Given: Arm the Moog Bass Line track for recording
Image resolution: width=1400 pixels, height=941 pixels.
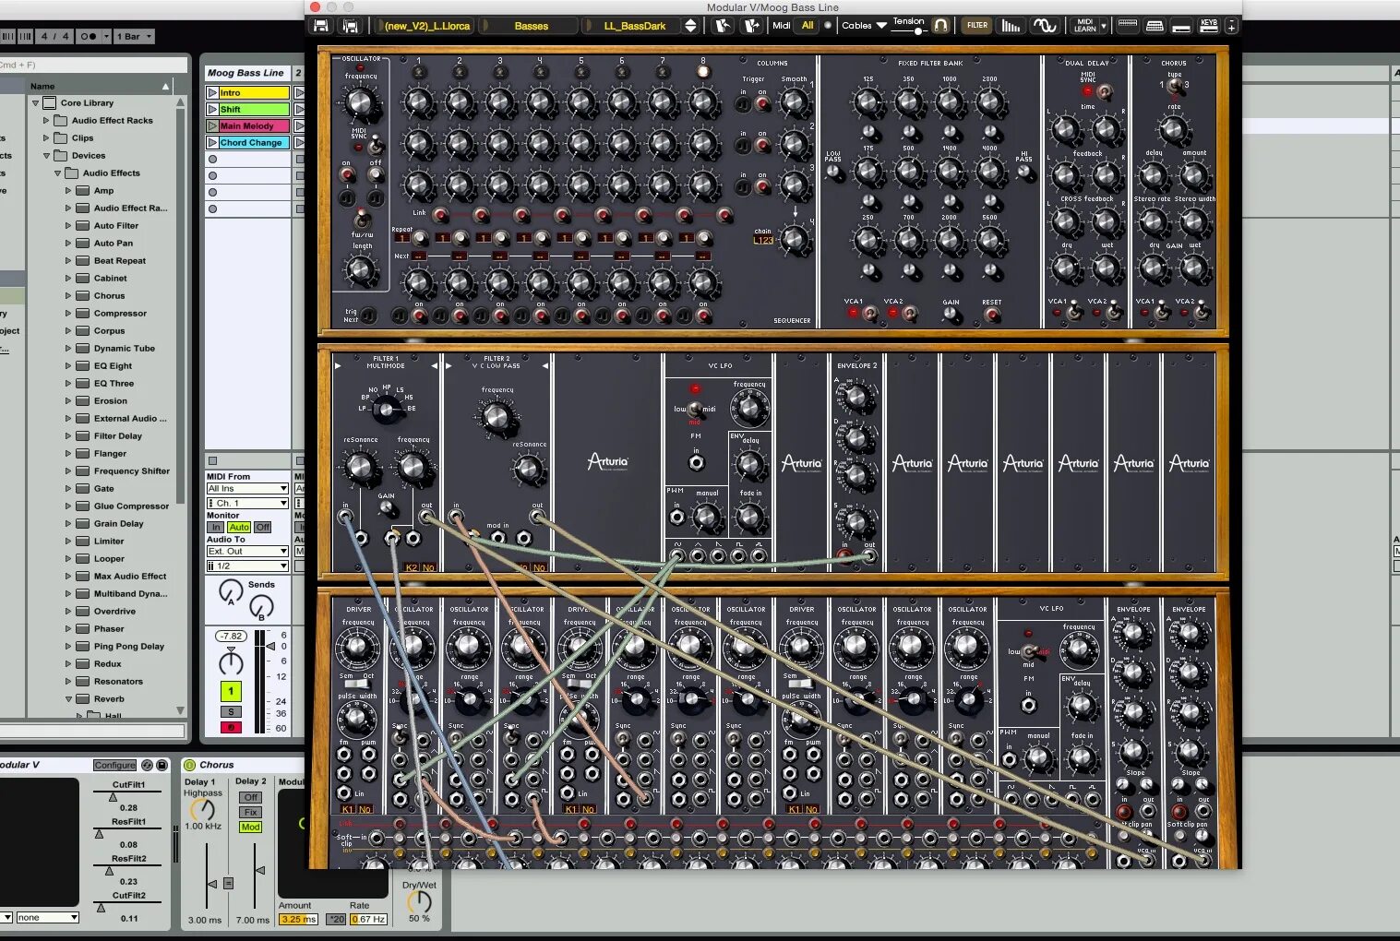Looking at the screenshot, I should [231, 727].
